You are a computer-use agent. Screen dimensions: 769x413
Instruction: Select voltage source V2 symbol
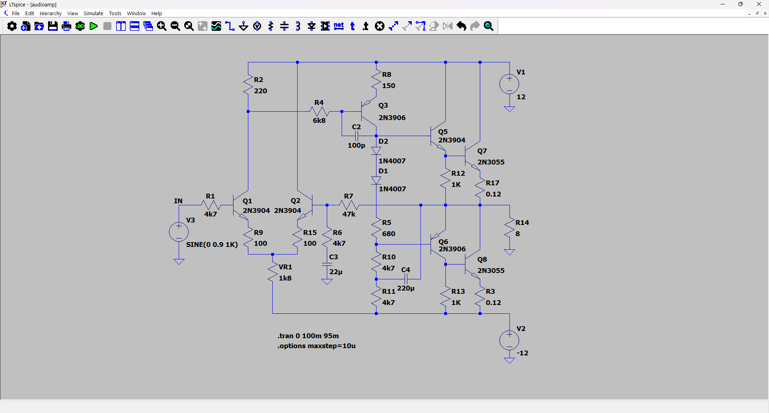tap(509, 341)
